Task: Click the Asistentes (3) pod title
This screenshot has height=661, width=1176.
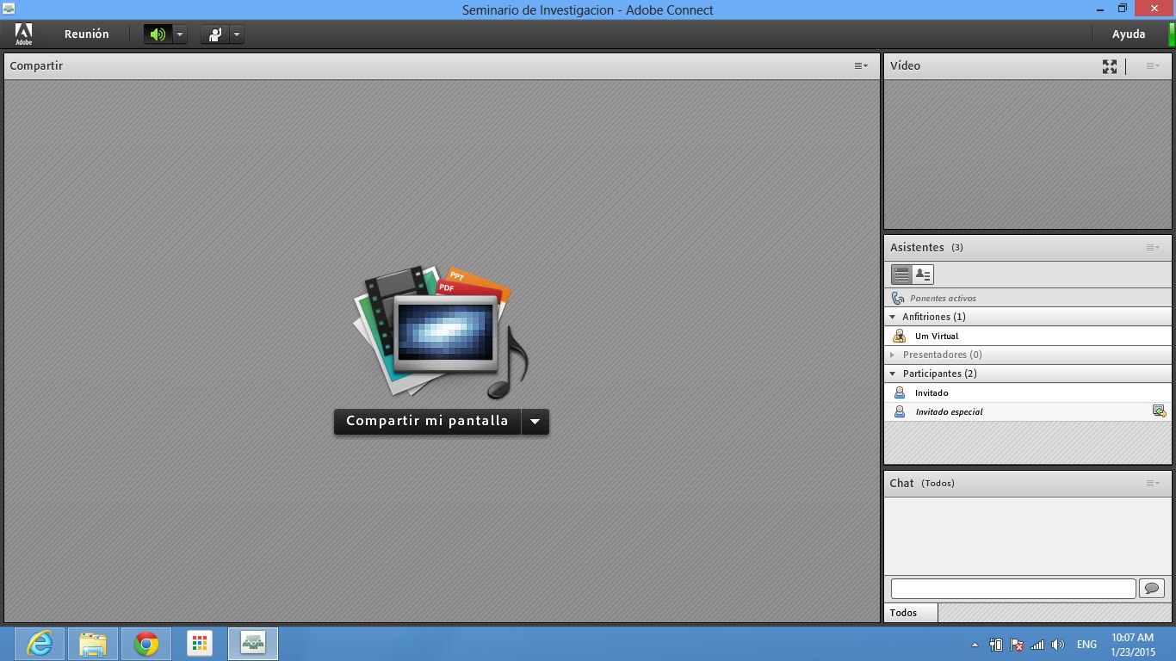Action: point(926,247)
